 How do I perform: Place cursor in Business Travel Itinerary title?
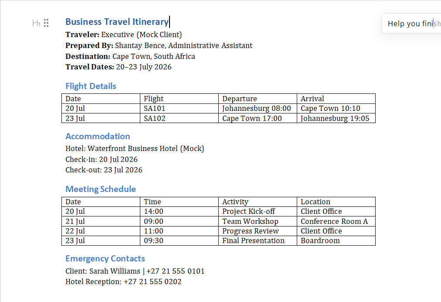tap(117, 22)
